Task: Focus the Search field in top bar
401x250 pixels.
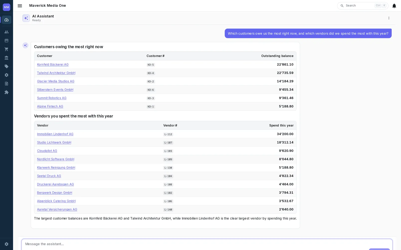Action: [363, 6]
